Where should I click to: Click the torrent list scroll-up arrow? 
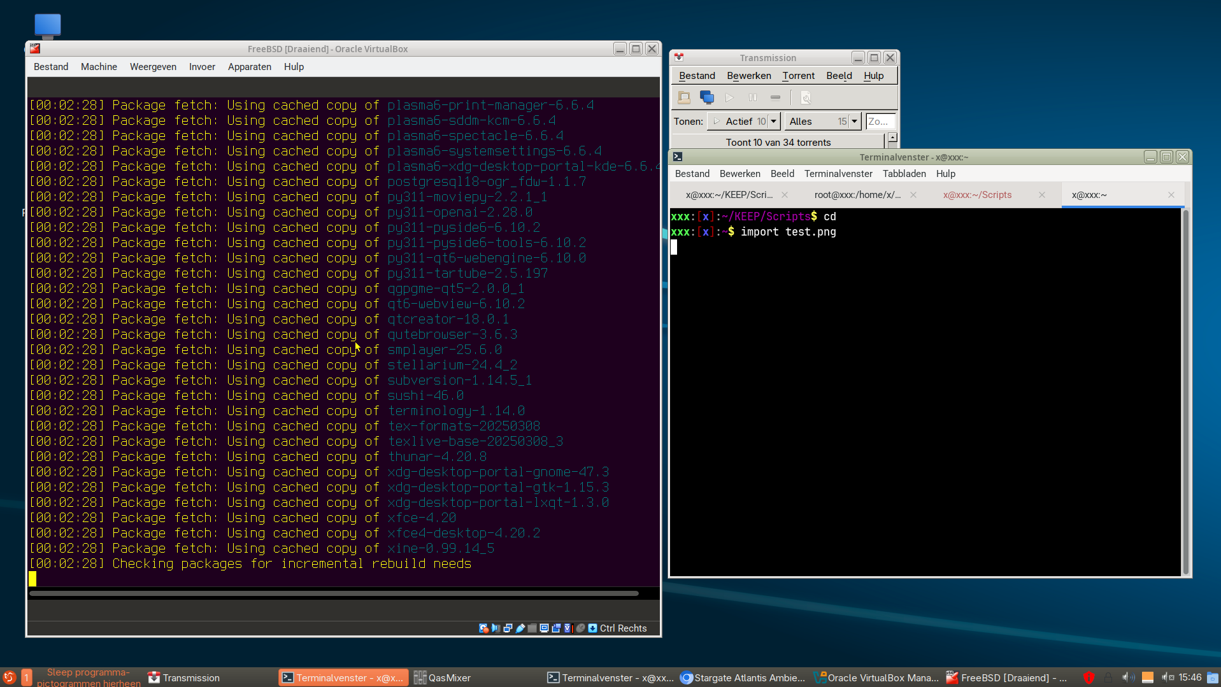coord(892,138)
